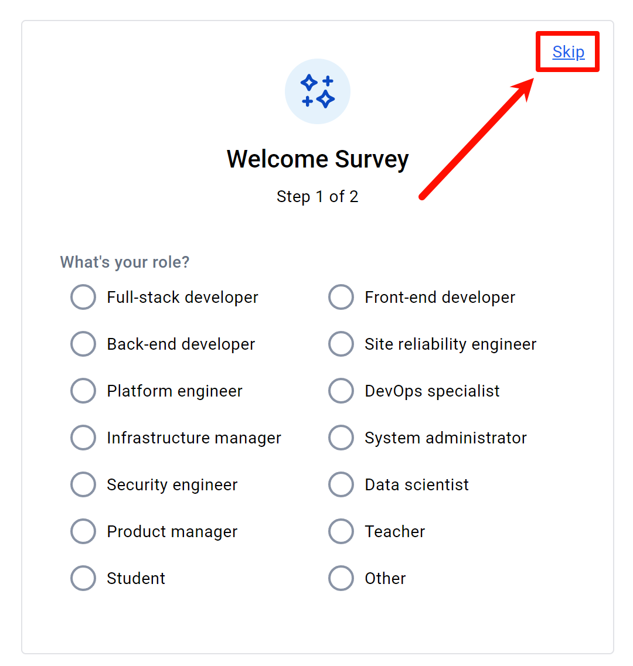Viewport: 633px width, 666px height.
Task: Select the Platform engineer radio button
Action: pos(83,391)
